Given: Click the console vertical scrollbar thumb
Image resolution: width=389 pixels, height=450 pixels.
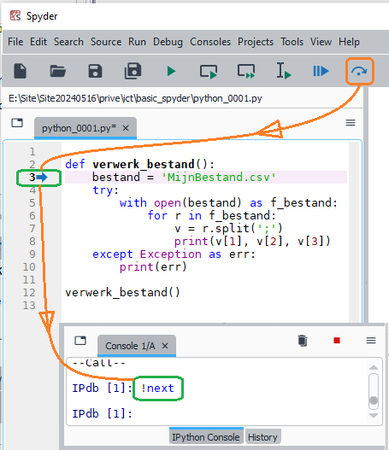Looking at the screenshot, I should pyautogui.click(x=374, y=400).
